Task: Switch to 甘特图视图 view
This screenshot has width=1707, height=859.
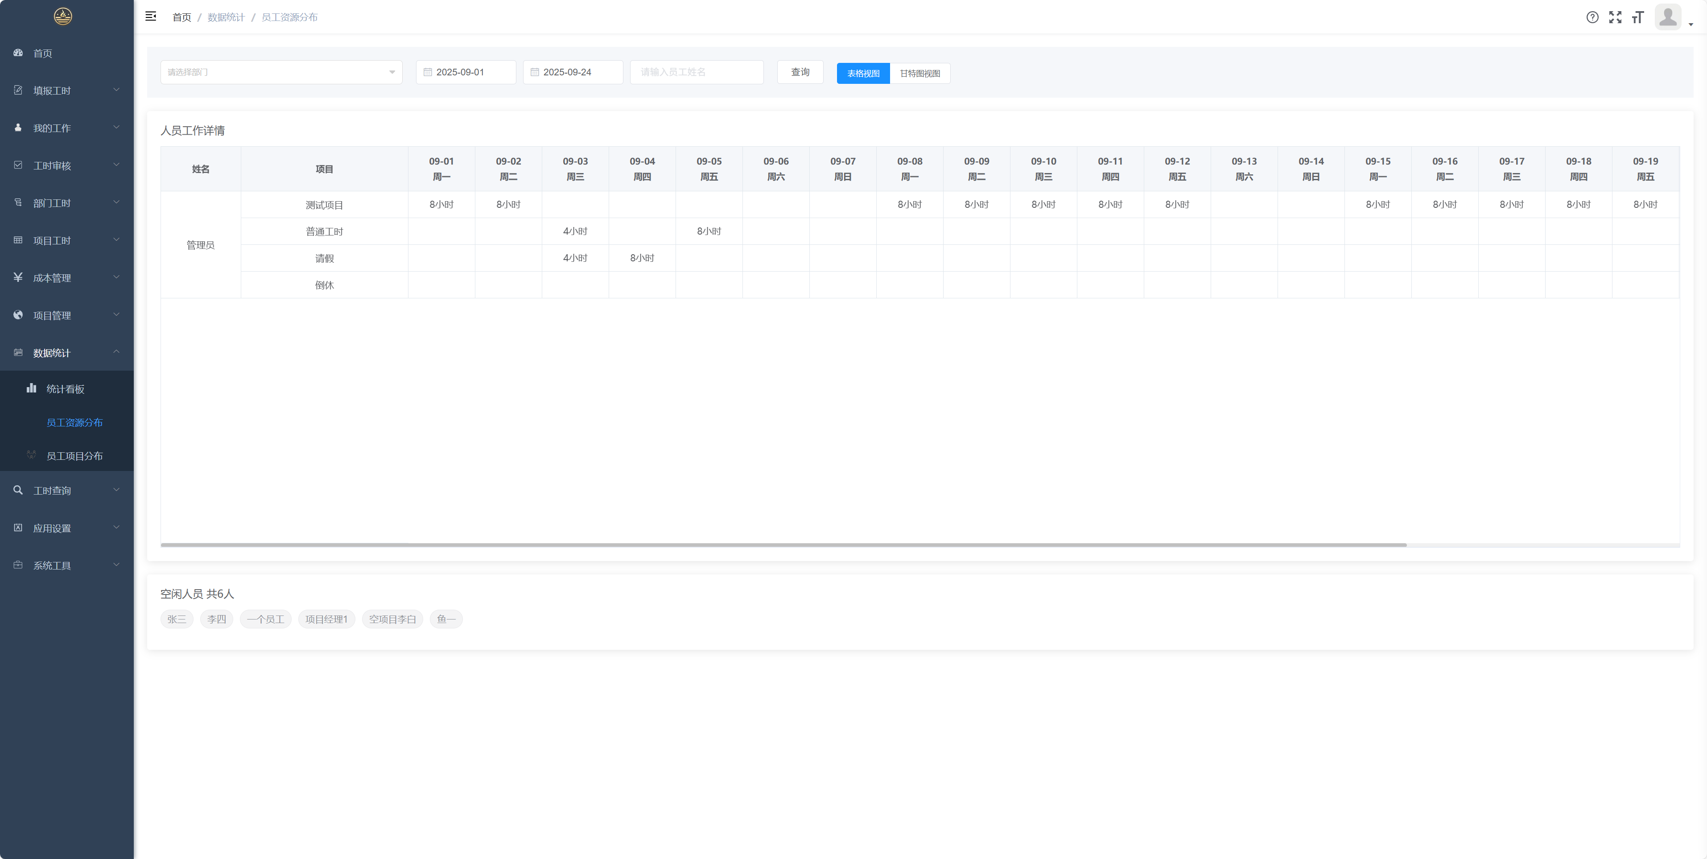Action: pos(920,74)
